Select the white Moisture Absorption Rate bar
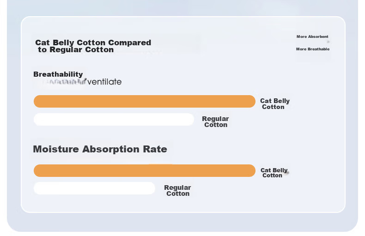This screenshot has height=236, width=365. pos(94,188)
